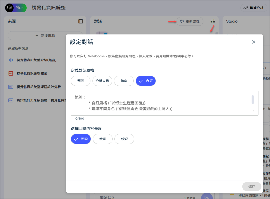Open the source 視覺化資訊統整教案
The width and height of the screenshot is (270, 199).
coord(32,73)
